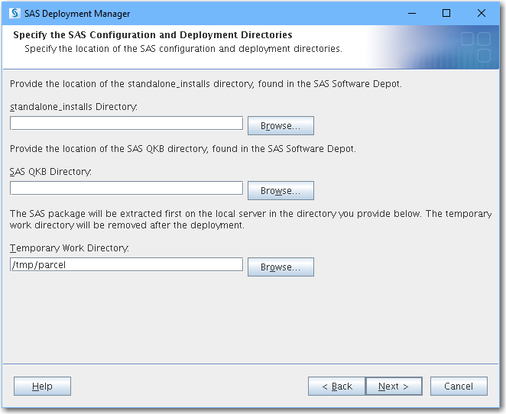Browse for the Temporary Work directory
Screen dimensions: 506x414
coord(281,267)
